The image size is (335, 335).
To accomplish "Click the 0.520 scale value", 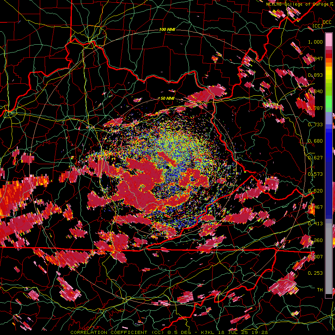I will coord(315,191).
